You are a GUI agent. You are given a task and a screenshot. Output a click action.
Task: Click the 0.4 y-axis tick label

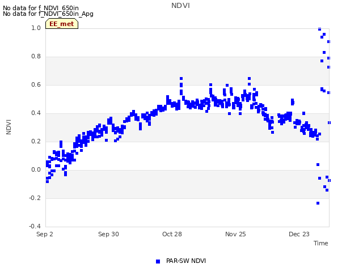pyautogui.click(x=36, y=113)
